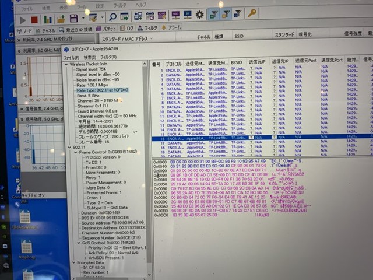Select temp2.cap file on the desktop
The width and height of the screenshot is (373, 280).
(27, 250)
